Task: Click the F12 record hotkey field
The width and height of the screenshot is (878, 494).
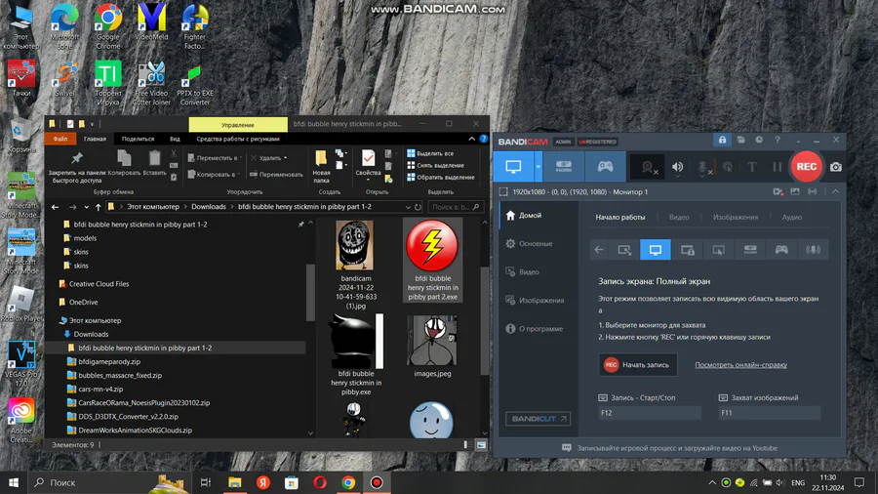Action: [x=650, y=413]
